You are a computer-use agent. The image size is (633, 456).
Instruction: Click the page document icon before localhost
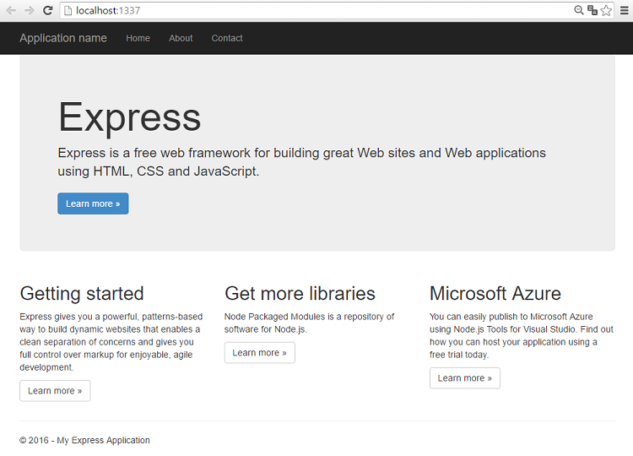pos(68,10)
